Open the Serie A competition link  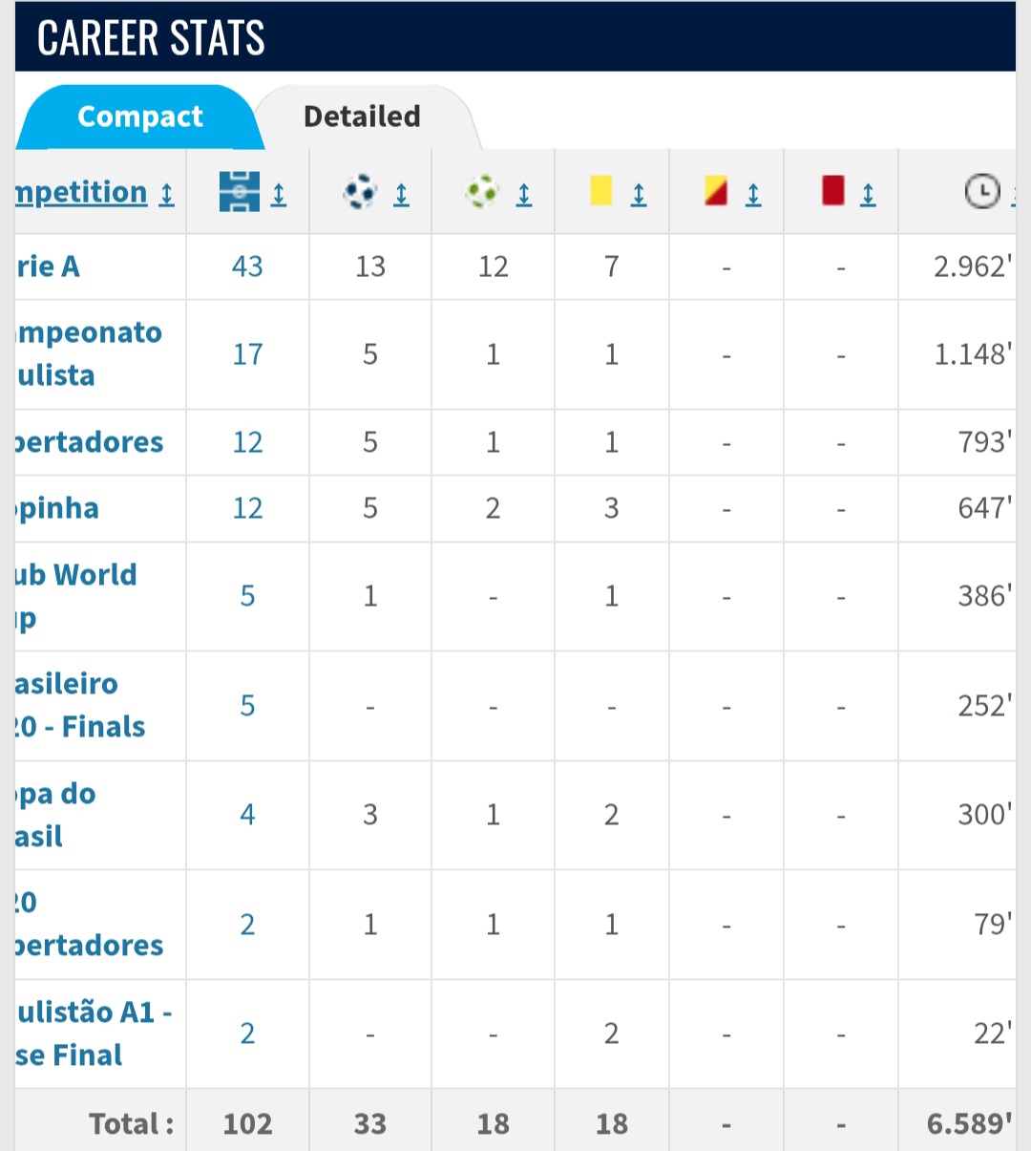pos(48,266)
